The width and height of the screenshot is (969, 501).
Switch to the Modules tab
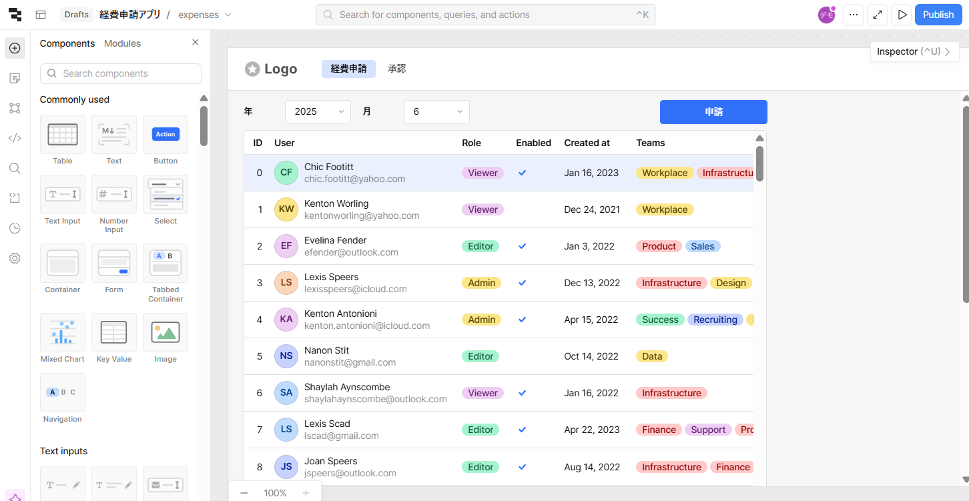point(122,43)
